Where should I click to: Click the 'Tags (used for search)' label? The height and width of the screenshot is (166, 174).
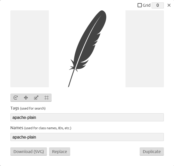[x=28, y=108]
